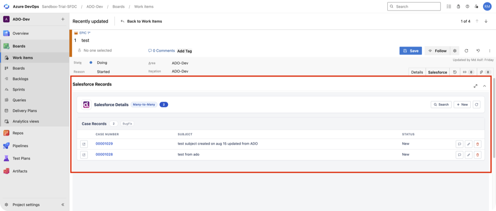Edit case 00001029 pencil icon
Screen dimensions: 496x211
click(x=468, y=144)
